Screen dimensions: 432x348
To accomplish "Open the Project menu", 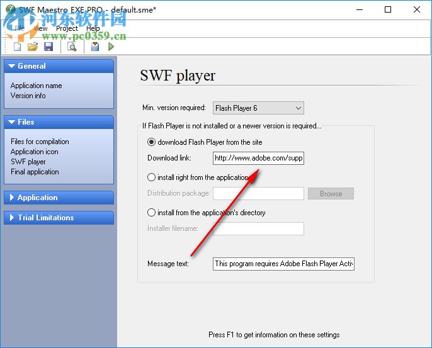I will pyautogui.click(x=67, y=28).
